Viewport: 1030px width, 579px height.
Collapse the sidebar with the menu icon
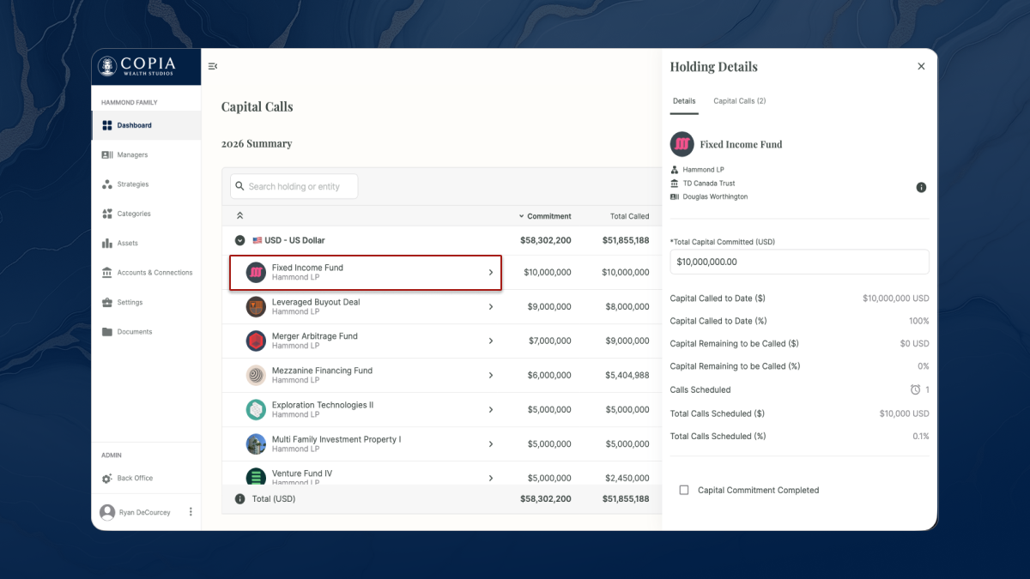213,67
